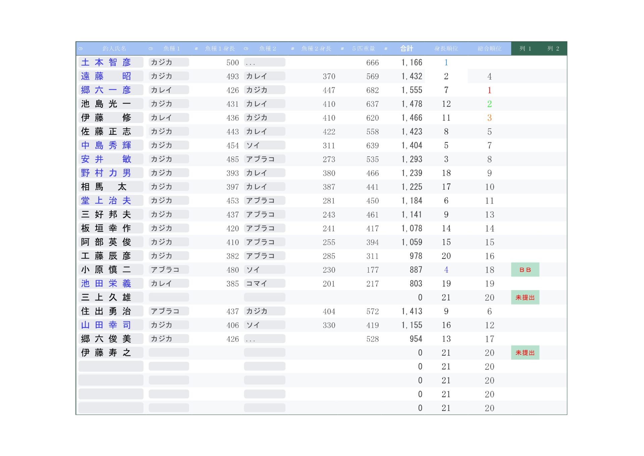The height and width of the screenshot is (456, 644).
Task: Open the 魚種2 コマイ dropdown for 池田栄義
Action: coord(264,284)
